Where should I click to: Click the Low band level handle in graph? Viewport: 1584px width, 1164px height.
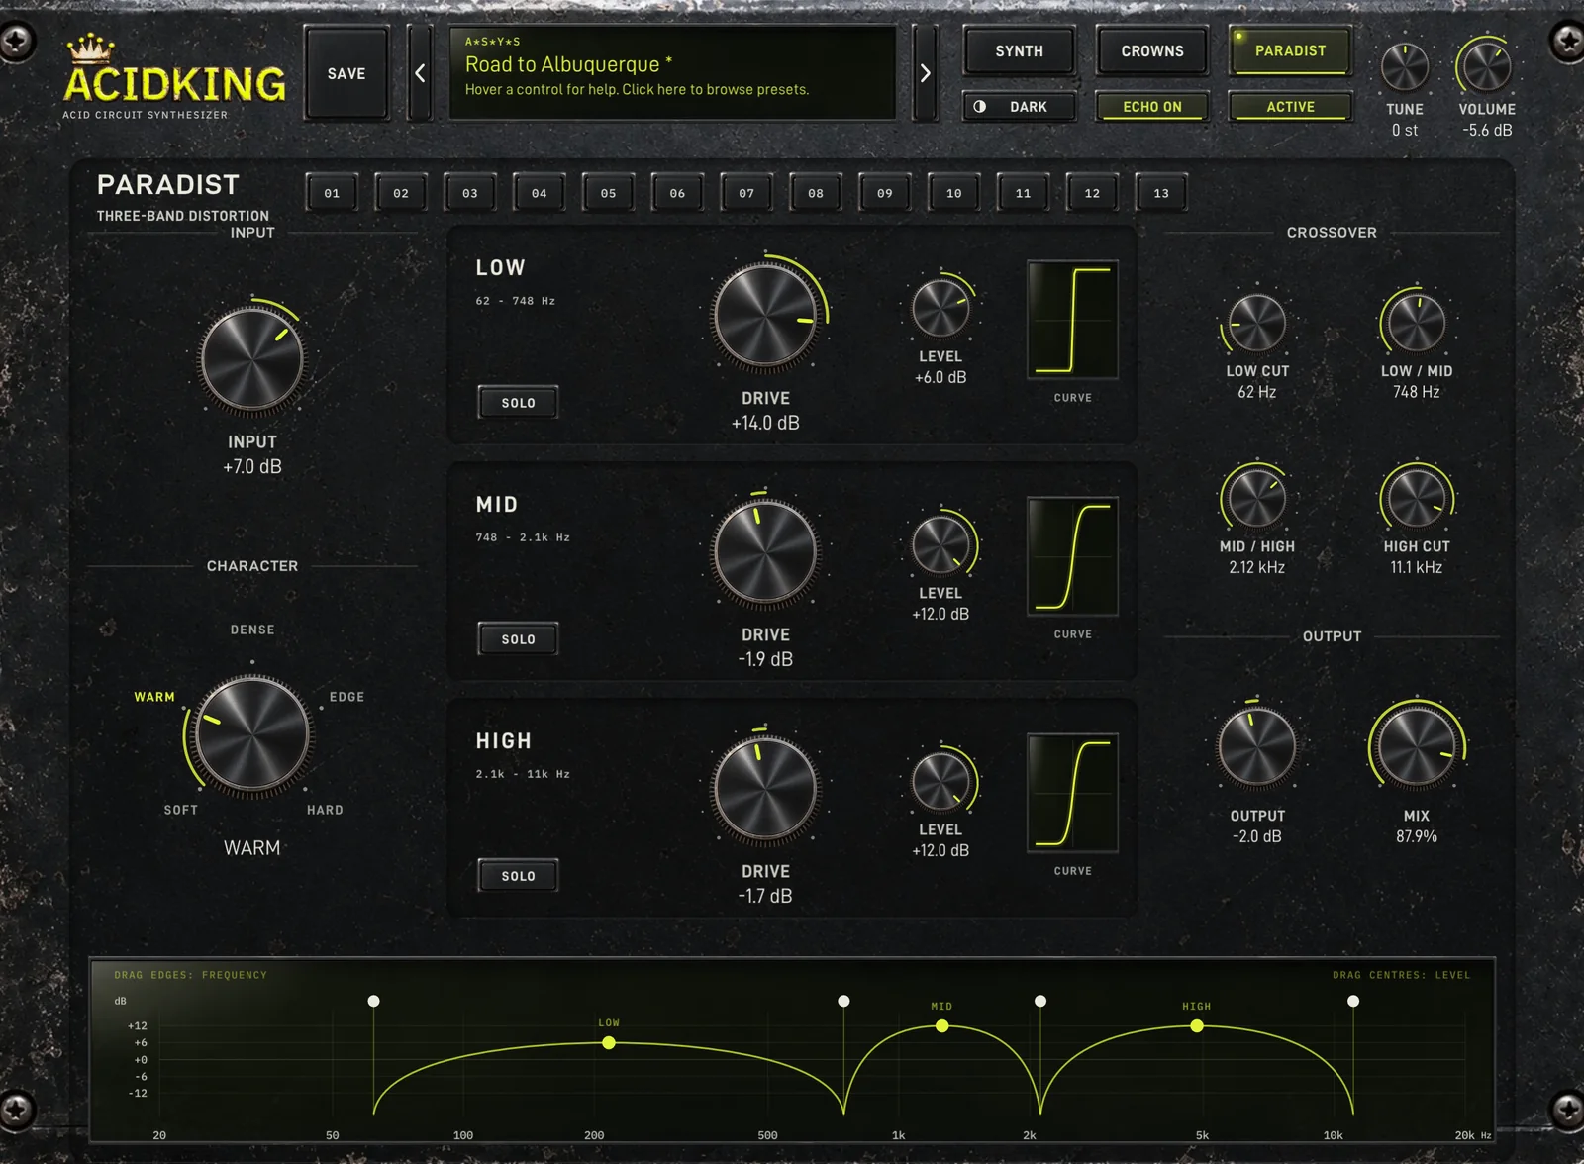pyautogui.click(x=609, y=1042)
